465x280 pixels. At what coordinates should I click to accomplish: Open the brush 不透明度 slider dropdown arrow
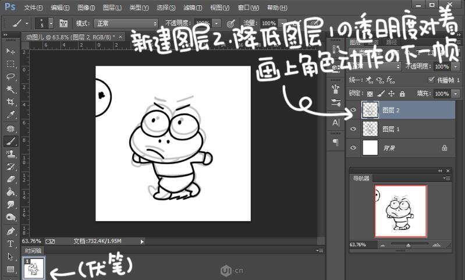(216, 23)
